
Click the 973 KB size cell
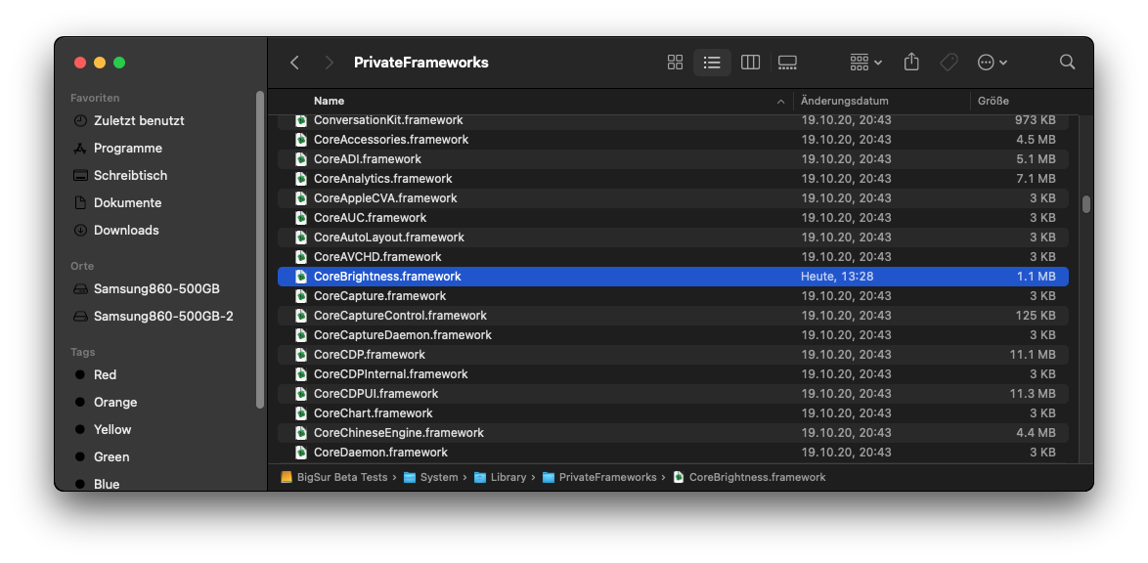(1036, 120)
